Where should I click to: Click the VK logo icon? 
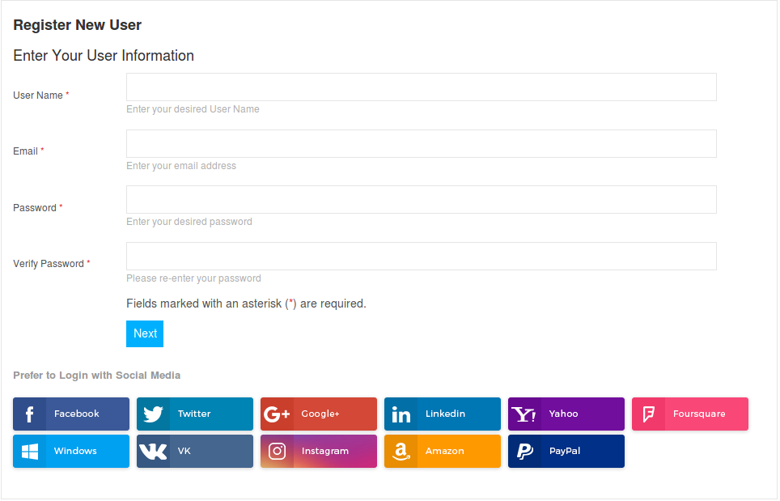pyautogui.click(x=153, y=452)
